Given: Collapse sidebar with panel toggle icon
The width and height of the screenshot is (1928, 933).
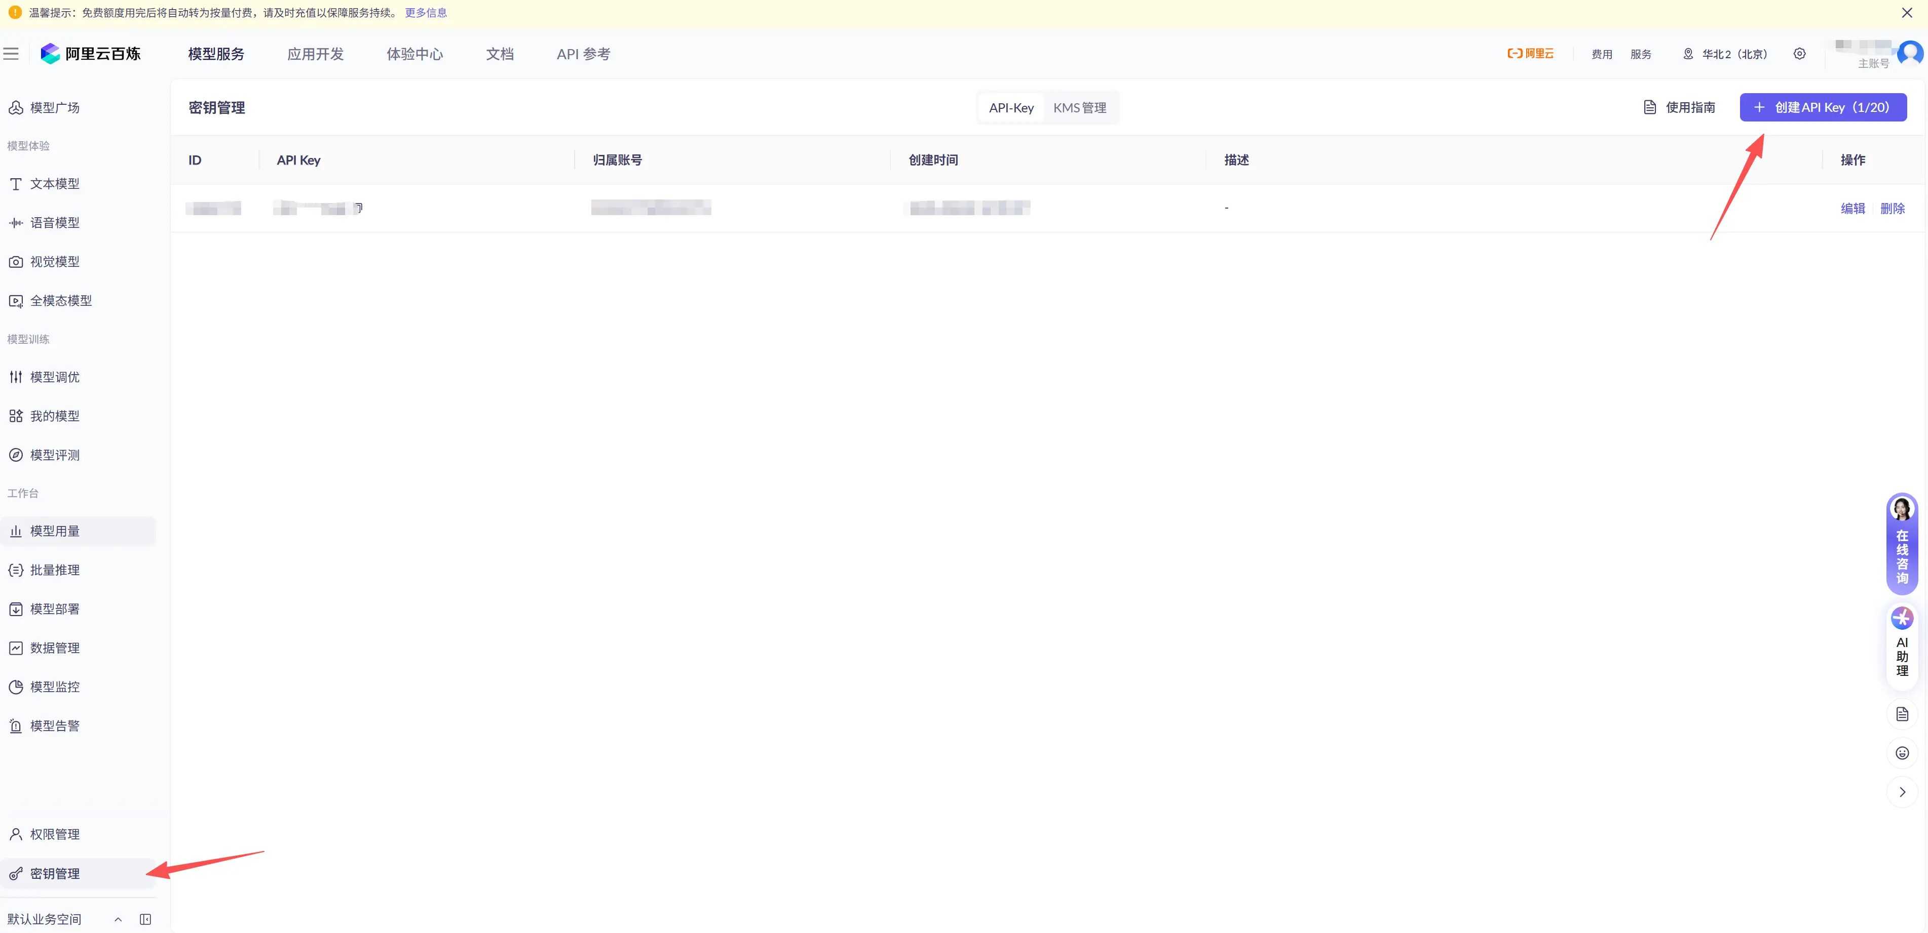Looking at the screenshot, I should [x=146, y=919].
